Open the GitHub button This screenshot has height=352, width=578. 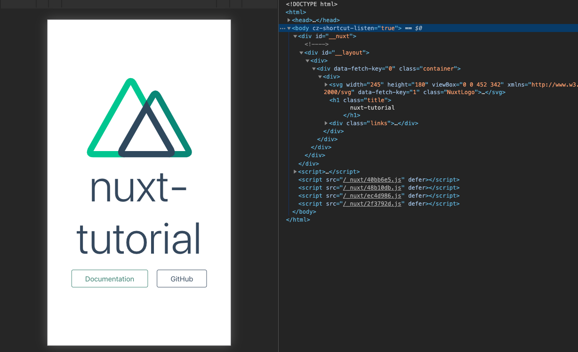tap(182, 279)
